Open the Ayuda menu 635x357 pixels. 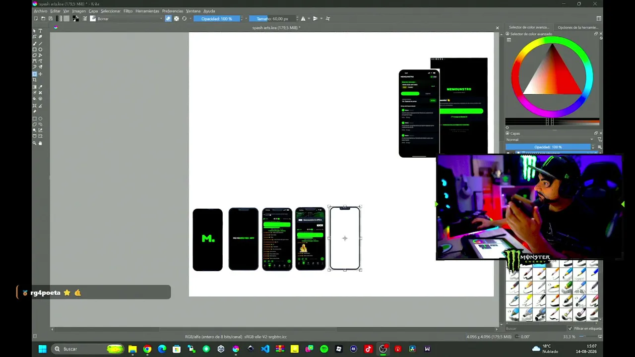pyautogui.click(x=209, y=11)
